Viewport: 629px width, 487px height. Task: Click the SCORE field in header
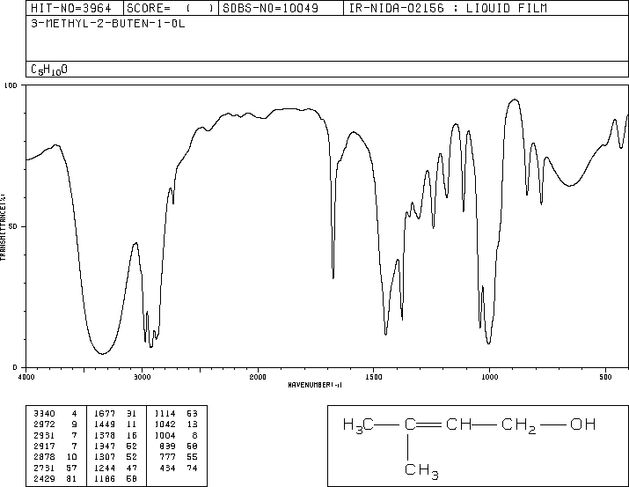tap(171, 8)
